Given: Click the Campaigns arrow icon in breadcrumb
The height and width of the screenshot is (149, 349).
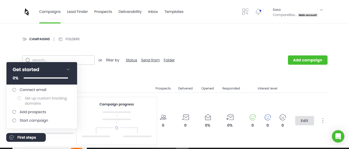Looking at the screenshot, I should [25, 39].
